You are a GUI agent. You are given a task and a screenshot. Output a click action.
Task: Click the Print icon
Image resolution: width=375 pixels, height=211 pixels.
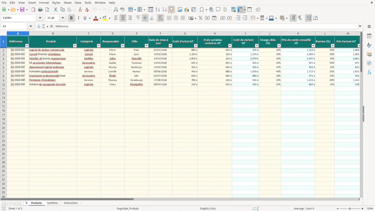point(40,10)
